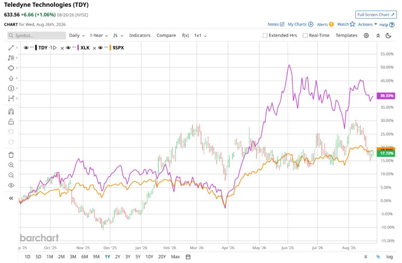Open Notes for this chart
This screenshot has width=402, height=263.
(x=276, y=24)
